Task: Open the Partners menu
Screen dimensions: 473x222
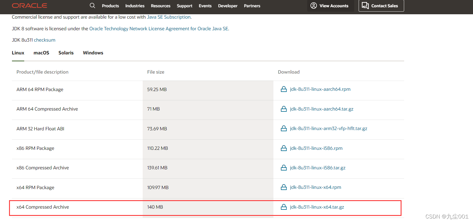Action: tap(252, 6)
